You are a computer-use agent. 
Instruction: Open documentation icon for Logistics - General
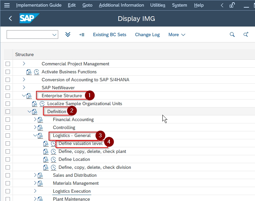click(x=40, y=136)
